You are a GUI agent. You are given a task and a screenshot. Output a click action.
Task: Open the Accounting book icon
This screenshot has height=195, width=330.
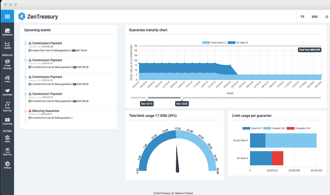tap(7, 120)
